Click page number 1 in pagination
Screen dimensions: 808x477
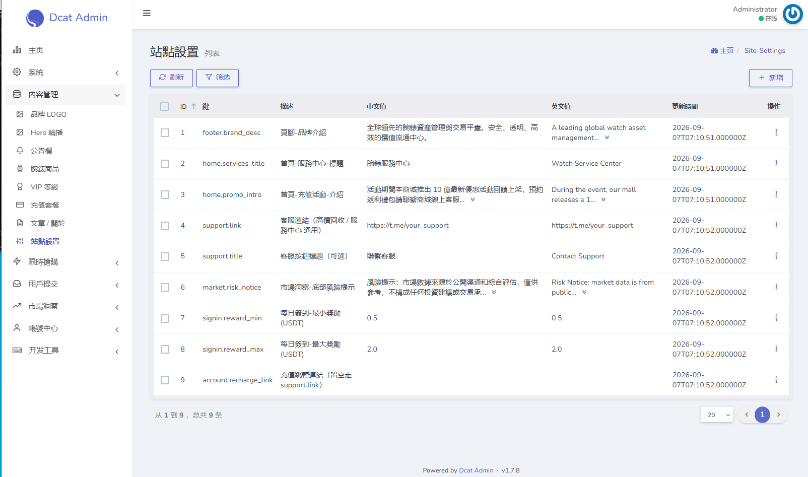(x=762, y=415)
